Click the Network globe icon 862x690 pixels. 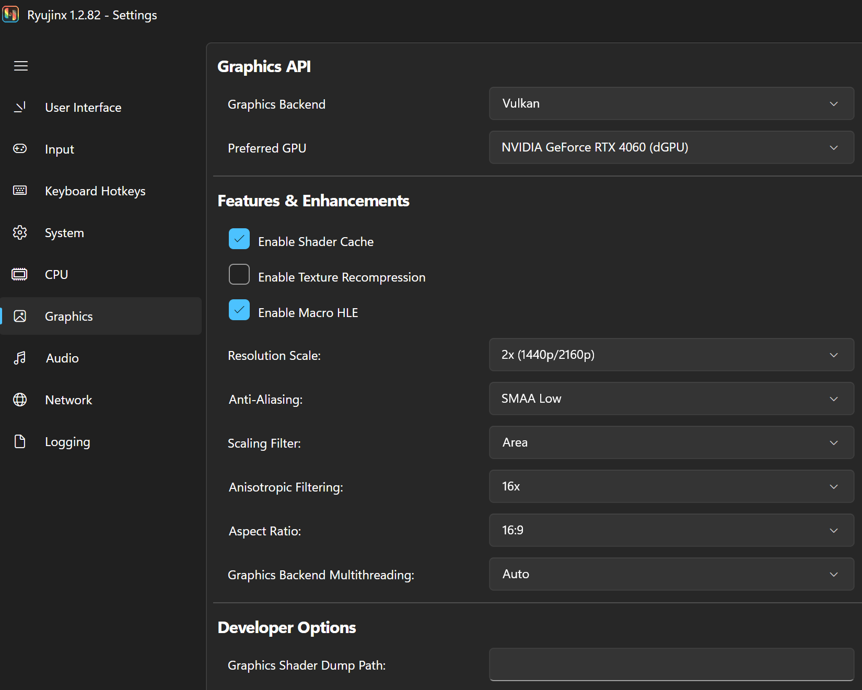(x=20, y=400)
